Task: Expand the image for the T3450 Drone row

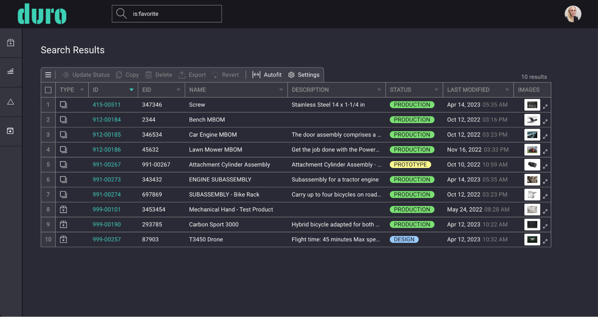Action: click(545, 241)
